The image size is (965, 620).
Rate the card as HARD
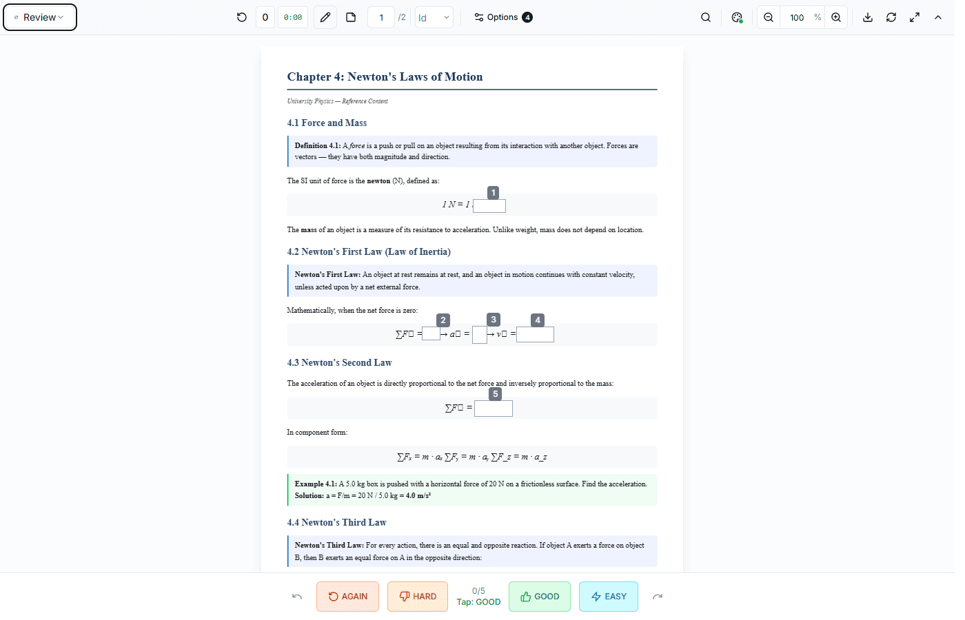pyautogui.click(x=418, y=597)
